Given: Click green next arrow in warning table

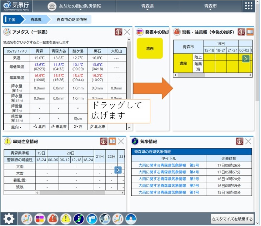Looking at the screenshot, I should 246,59.
